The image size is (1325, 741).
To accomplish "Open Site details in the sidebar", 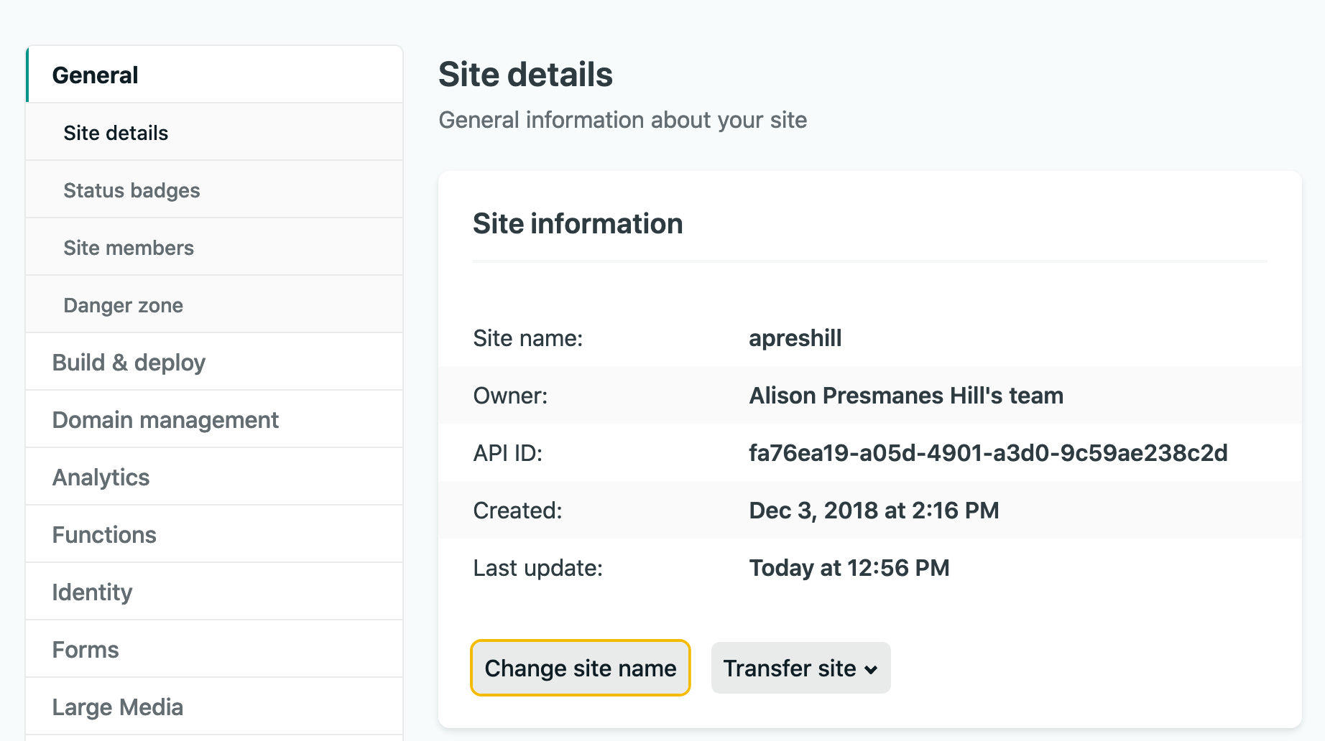I will [214, 132].
